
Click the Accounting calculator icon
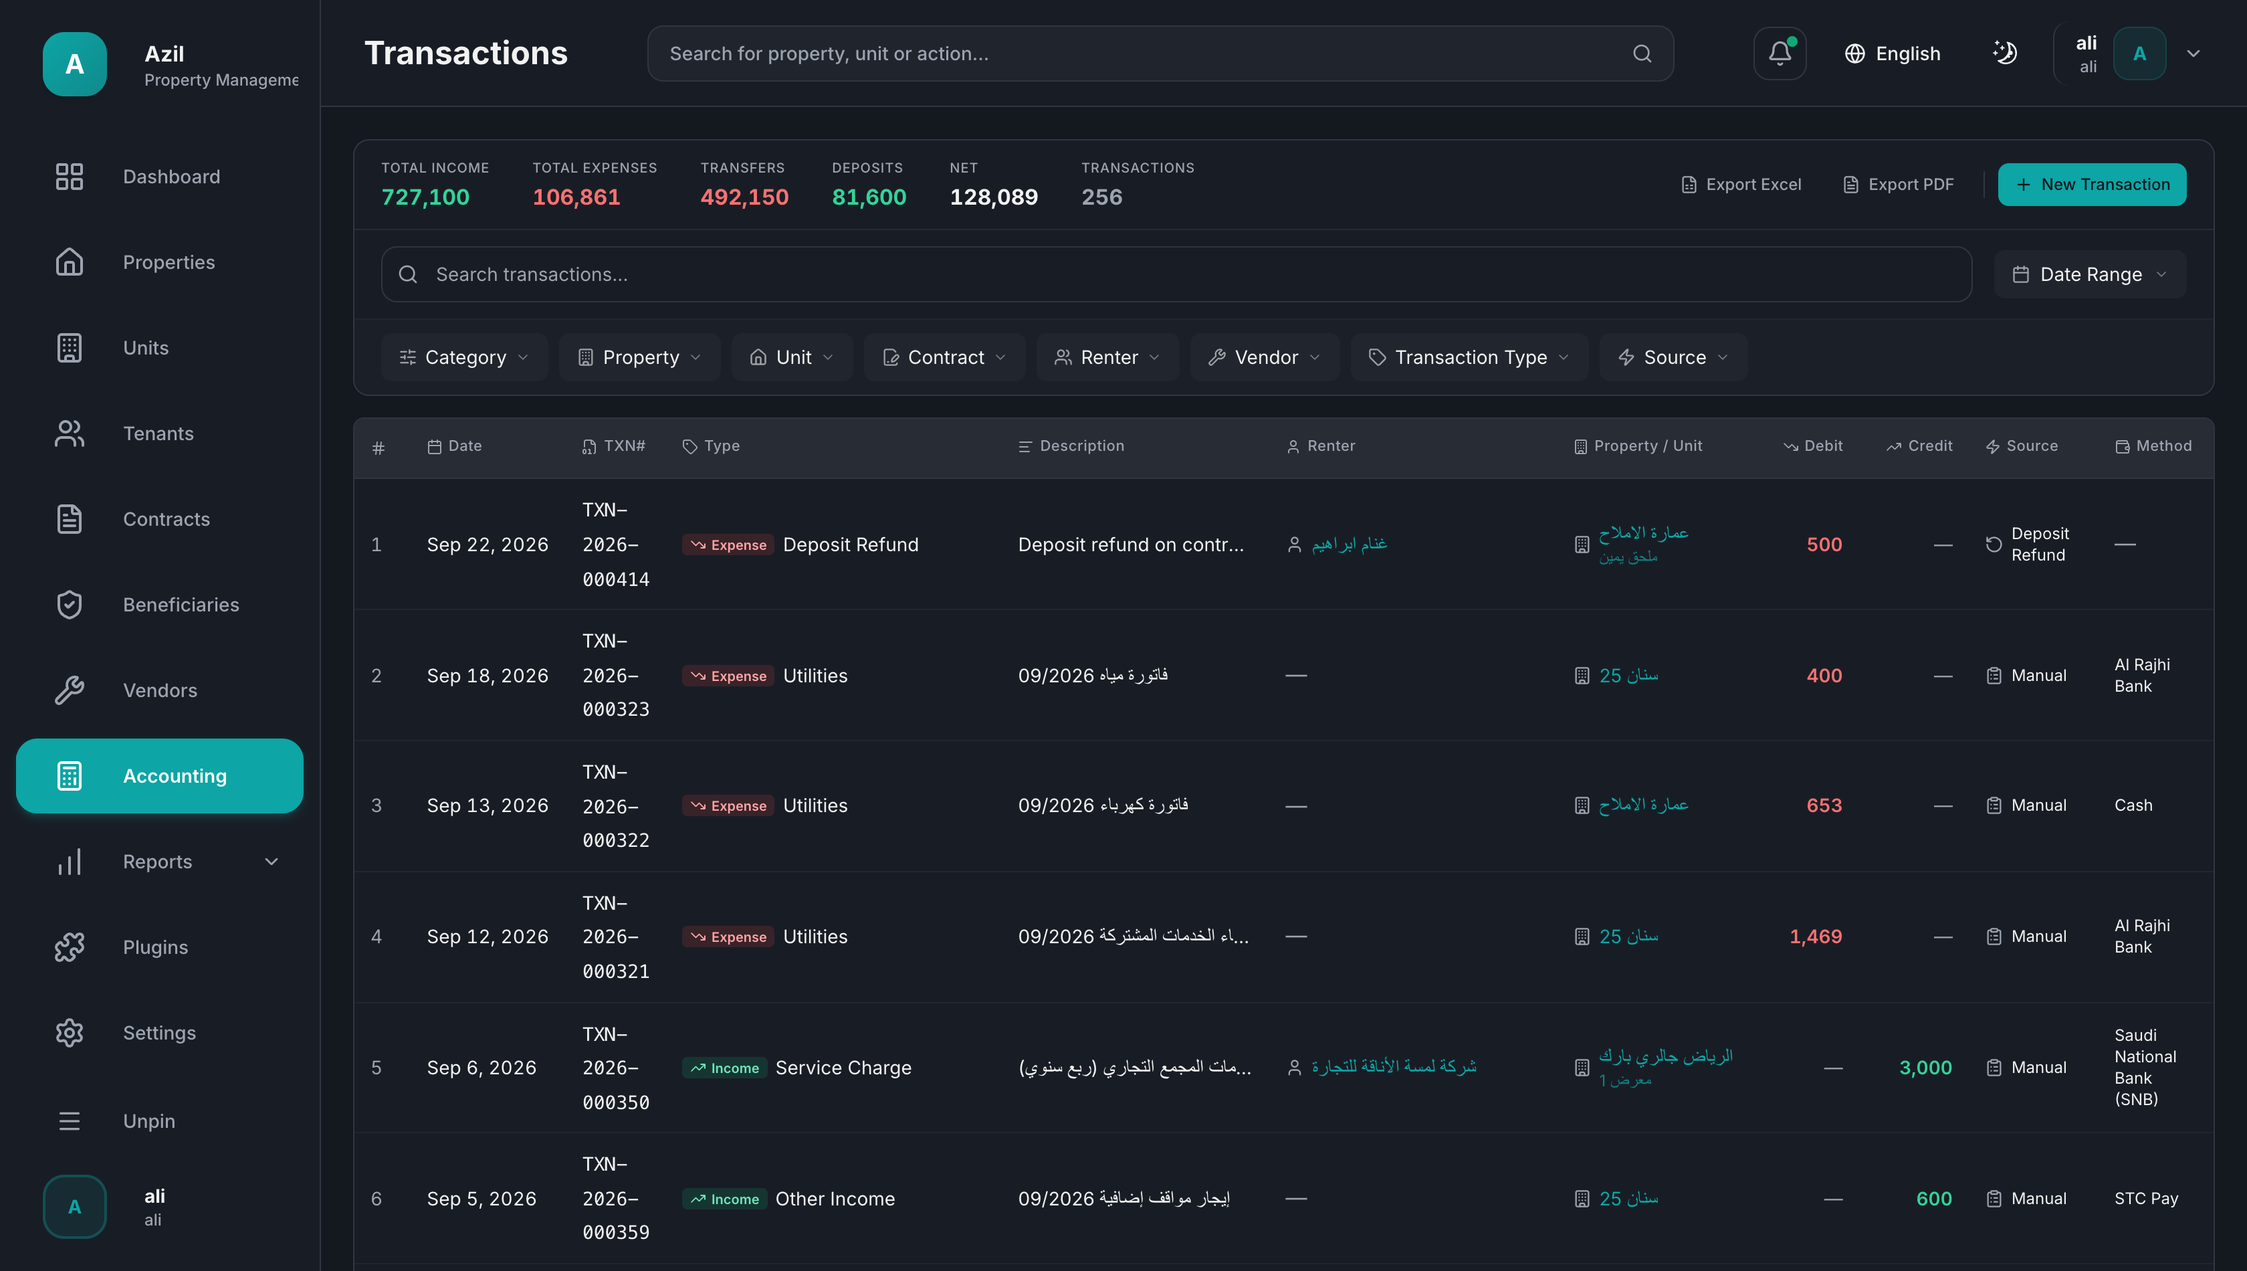pyautogui.click(x=69, y=775)
